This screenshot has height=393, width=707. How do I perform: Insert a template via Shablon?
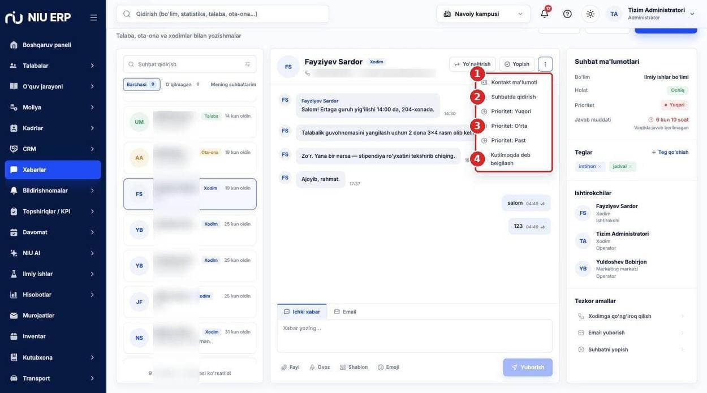coord(354,368)
